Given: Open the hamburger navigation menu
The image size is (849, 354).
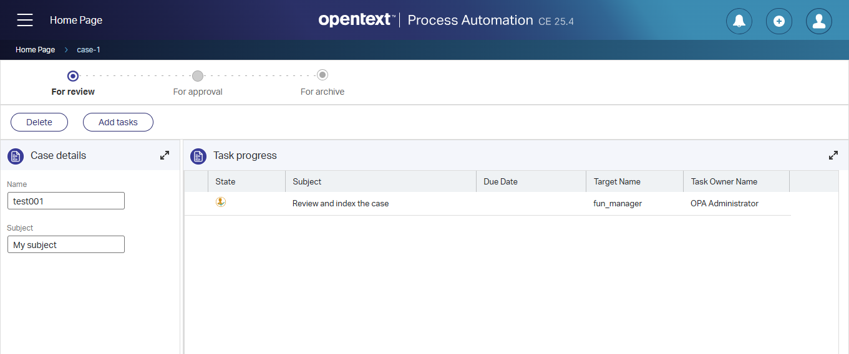Looking at the screenshot, I should pos(25,20).
